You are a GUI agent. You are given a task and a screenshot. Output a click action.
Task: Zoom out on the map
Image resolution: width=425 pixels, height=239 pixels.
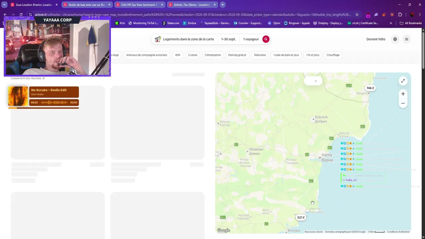click(403, 103)
